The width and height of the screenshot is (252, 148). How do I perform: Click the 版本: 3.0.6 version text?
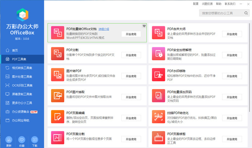tap(22, 39)
